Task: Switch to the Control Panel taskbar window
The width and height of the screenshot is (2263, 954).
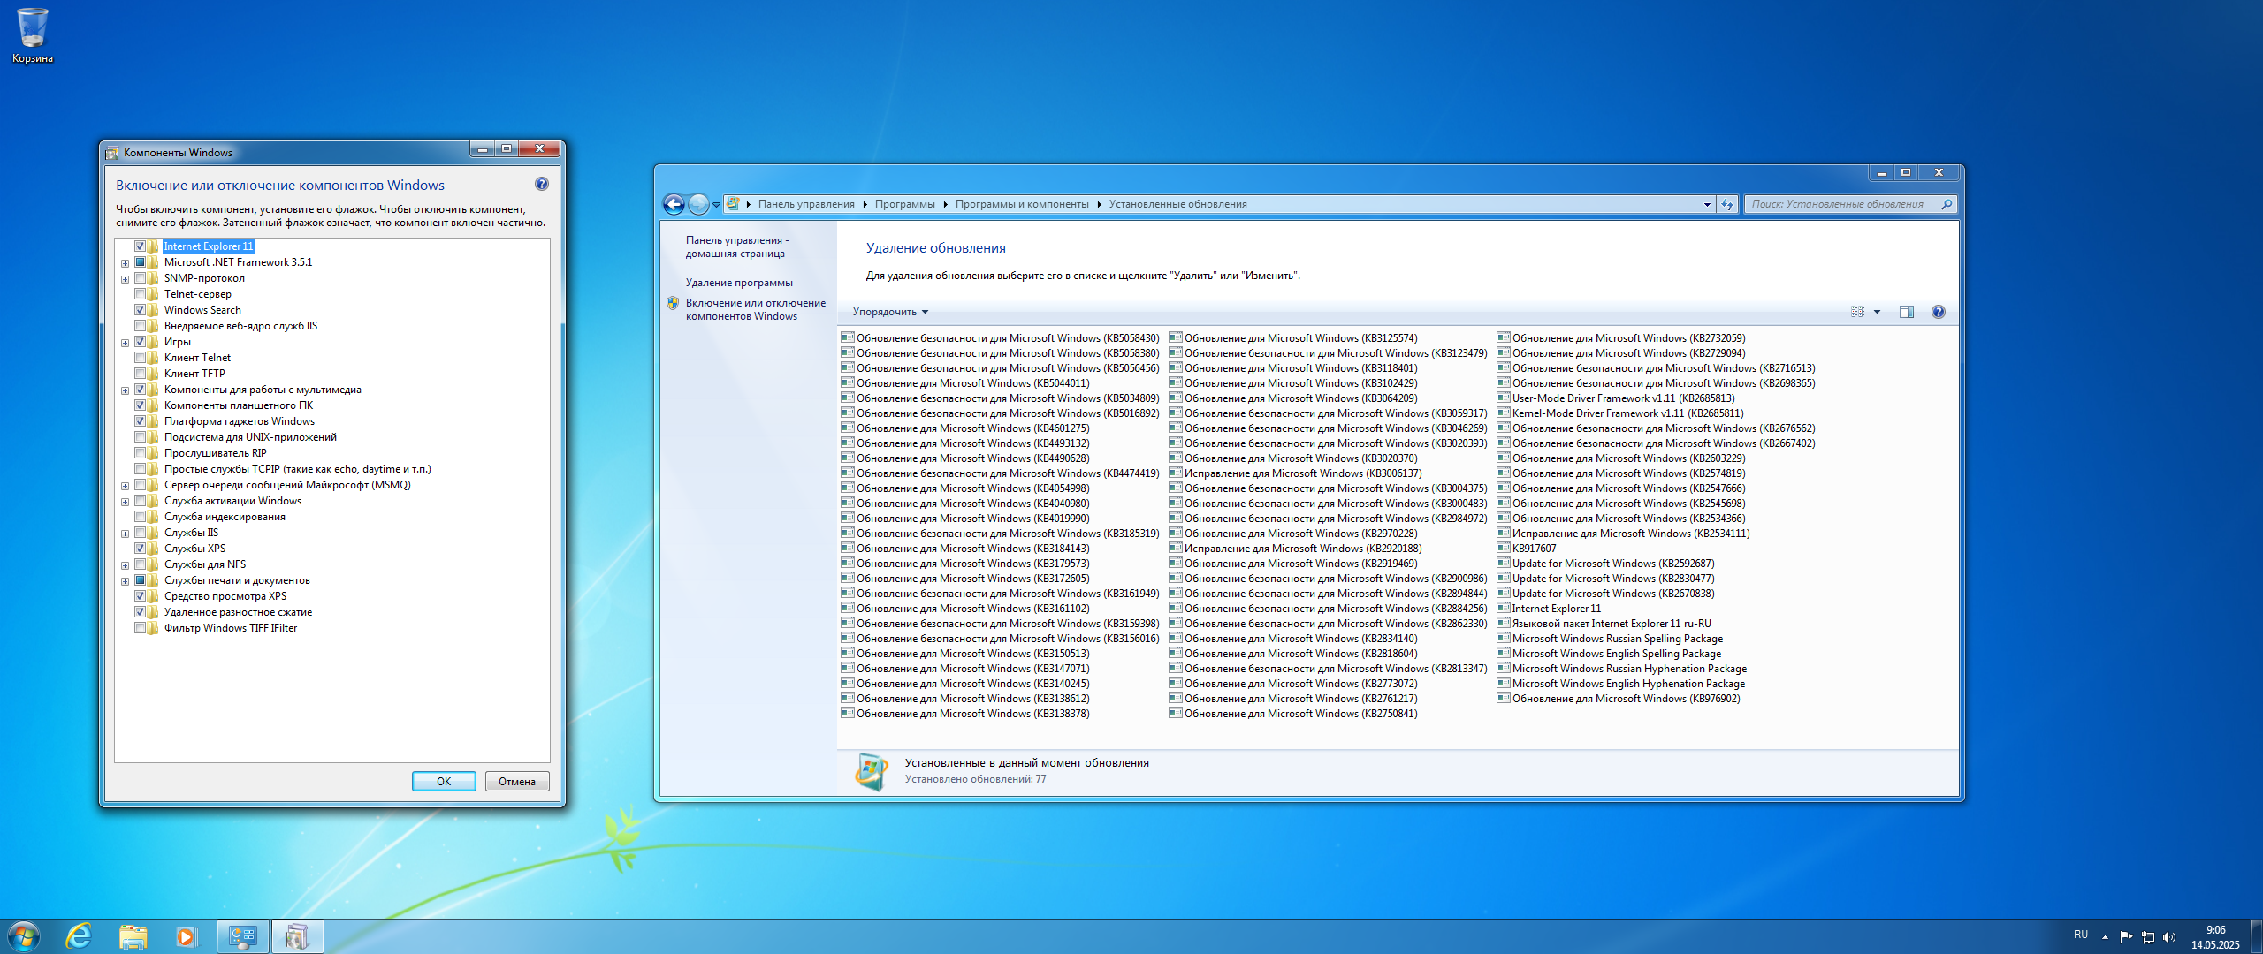Action: 243,936
